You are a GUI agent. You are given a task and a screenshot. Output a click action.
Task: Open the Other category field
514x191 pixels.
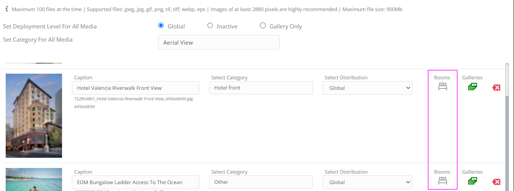(261, 182)
